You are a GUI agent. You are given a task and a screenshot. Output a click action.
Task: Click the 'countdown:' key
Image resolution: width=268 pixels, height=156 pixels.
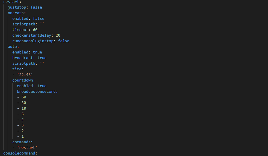coord(24,80)
